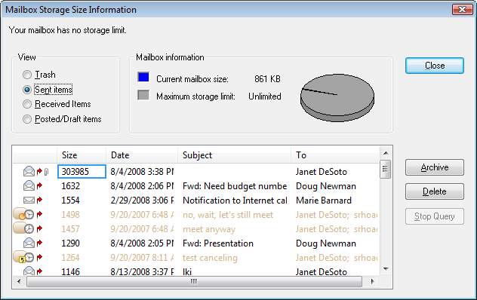Click the opened envelope icon in the 1632 row
The height and width of the screenshot is (300, 477).
click(29, 185)
